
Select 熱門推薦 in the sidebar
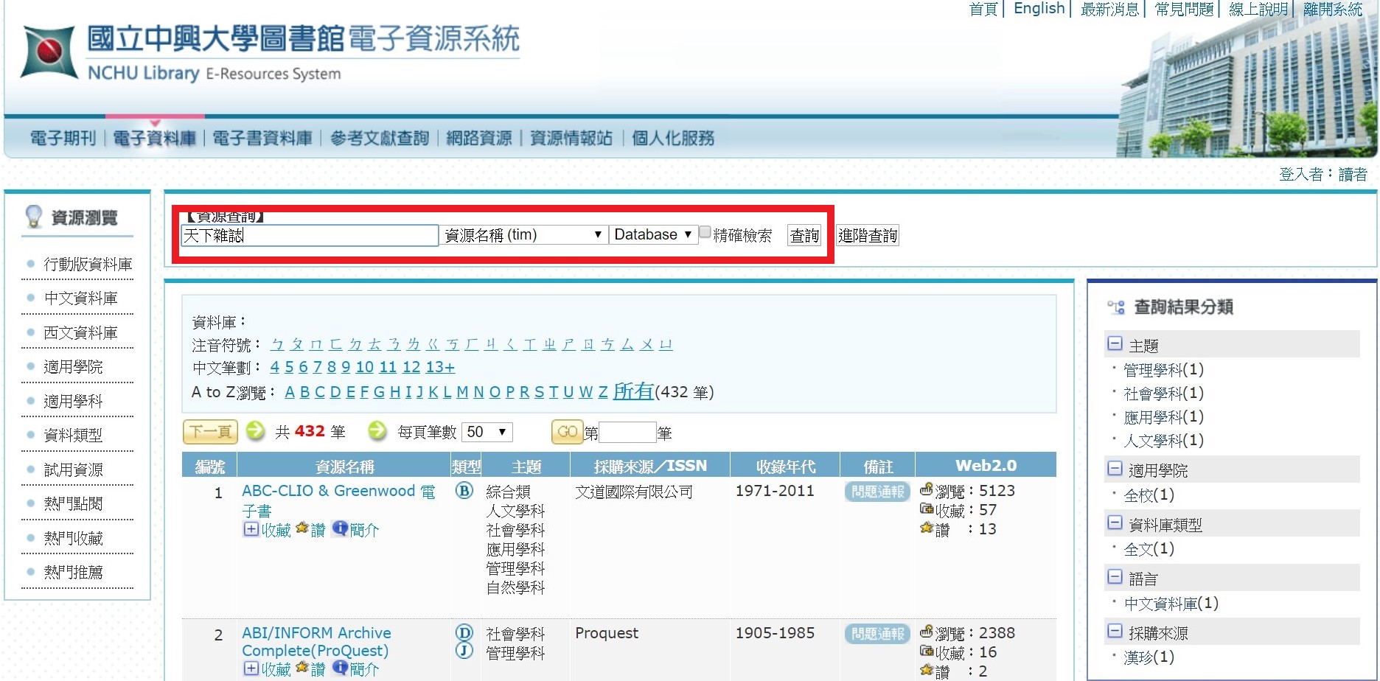coord(73,572)
